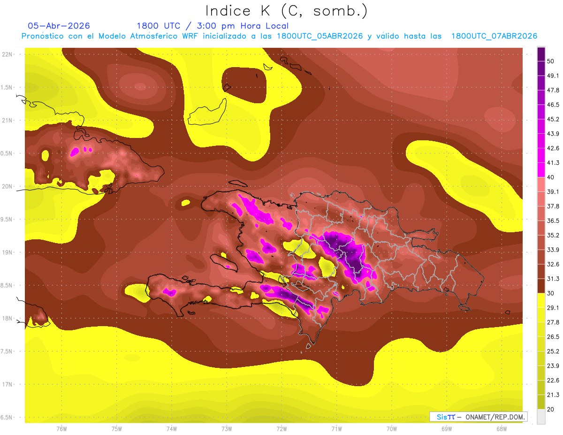
Task: Click the date text 05-Abr-2026
Action: (59, 26)
